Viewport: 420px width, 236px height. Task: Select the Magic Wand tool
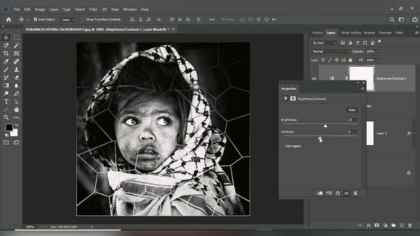pyautogui.click(x=16, y=45)
